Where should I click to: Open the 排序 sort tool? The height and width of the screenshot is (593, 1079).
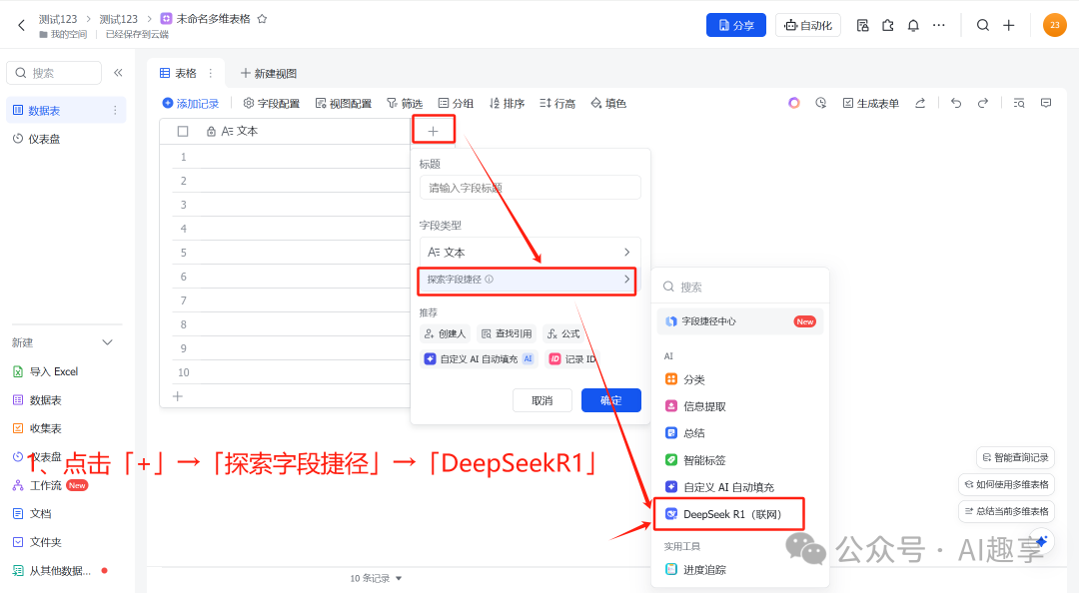pos(508,103)
